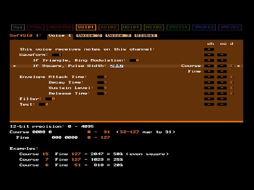Click the Release Time row cc field
Image resolution: width=254 pixels, height=190 pixels.
(222, 93)
